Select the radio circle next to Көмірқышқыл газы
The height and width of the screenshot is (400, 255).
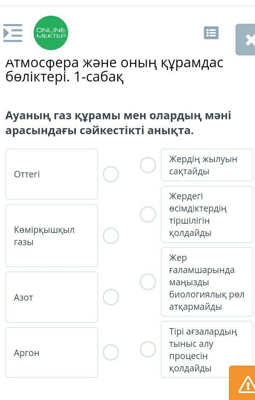(x=111, y=236)
